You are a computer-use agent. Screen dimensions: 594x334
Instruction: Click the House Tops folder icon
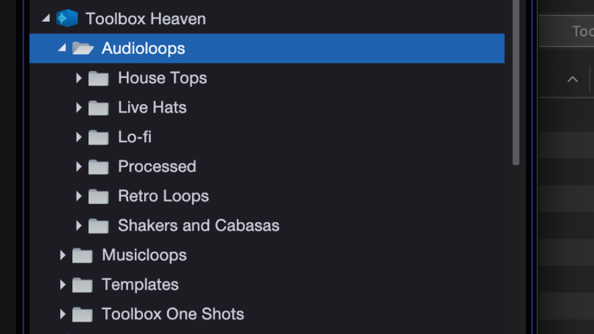[x=98, y=79]
